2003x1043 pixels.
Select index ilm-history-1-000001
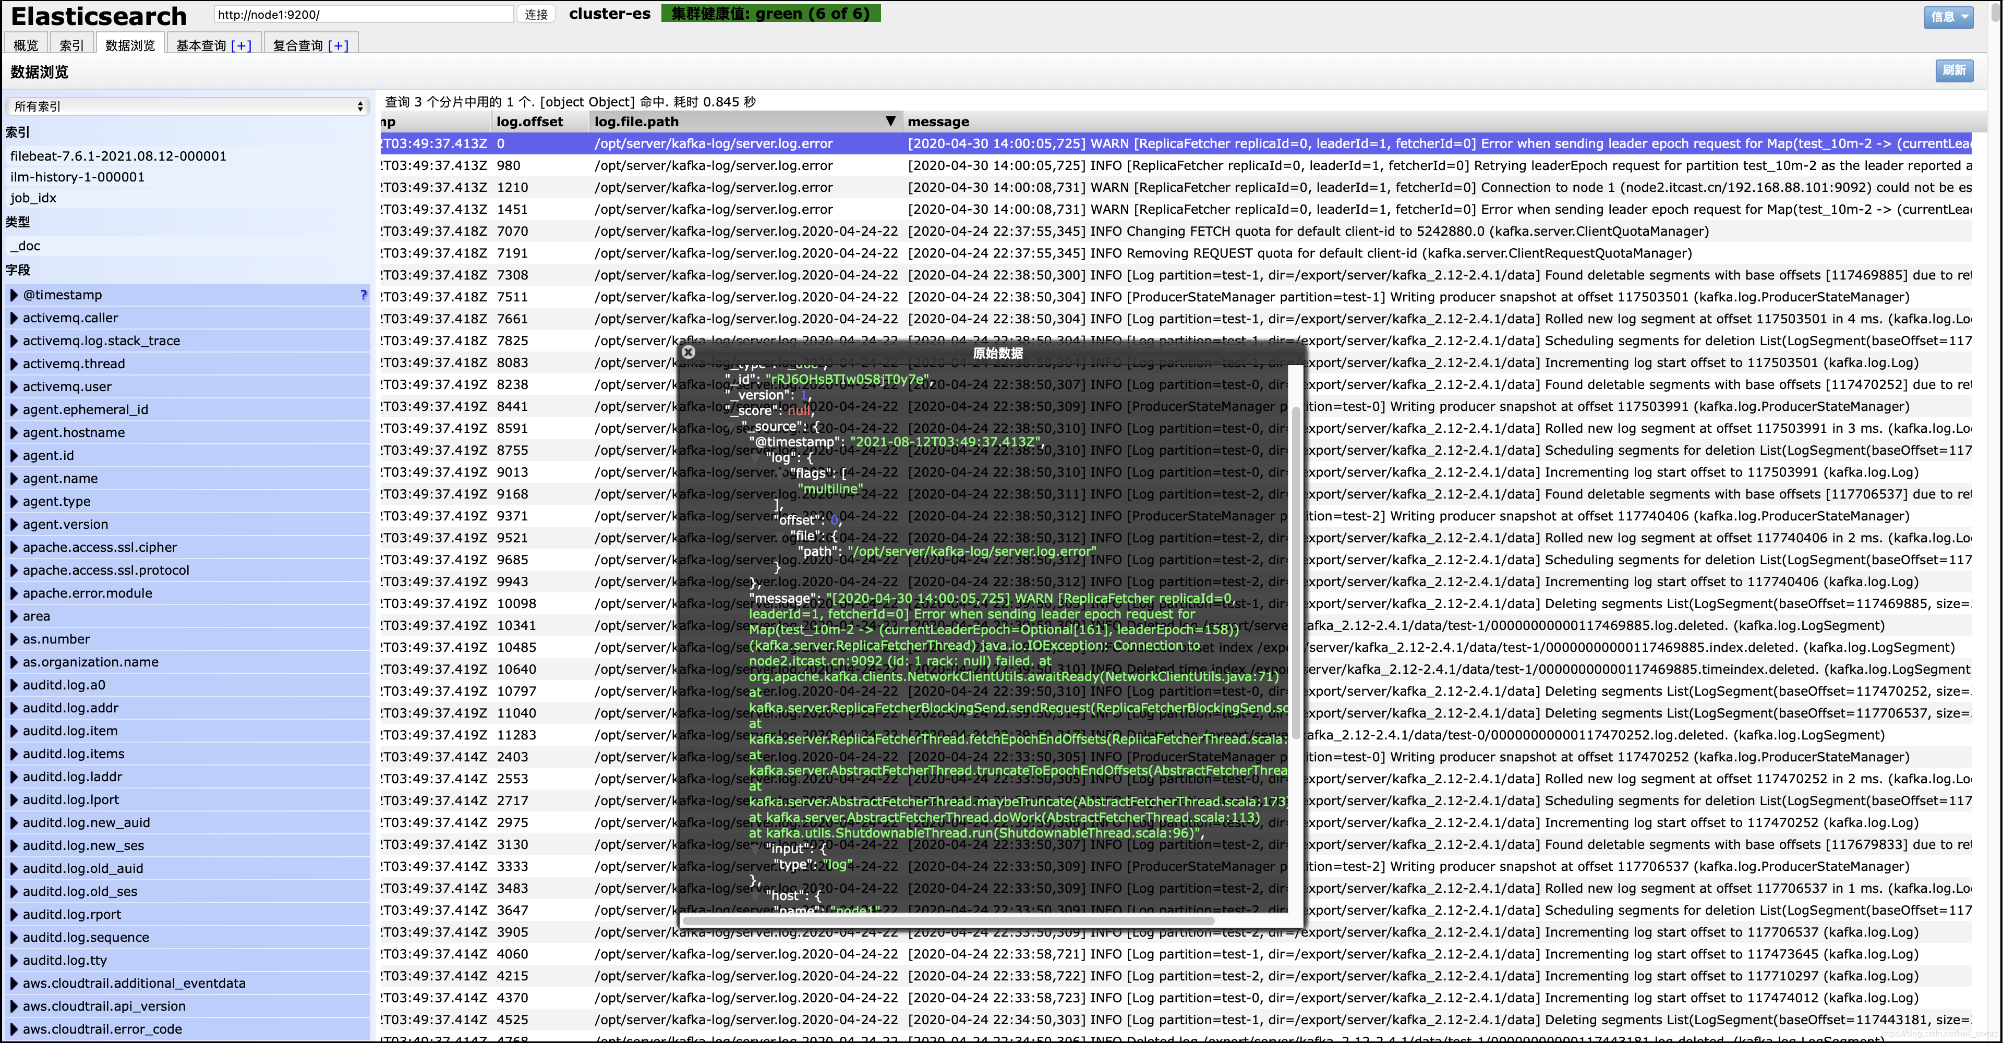[x=77, y=176]
